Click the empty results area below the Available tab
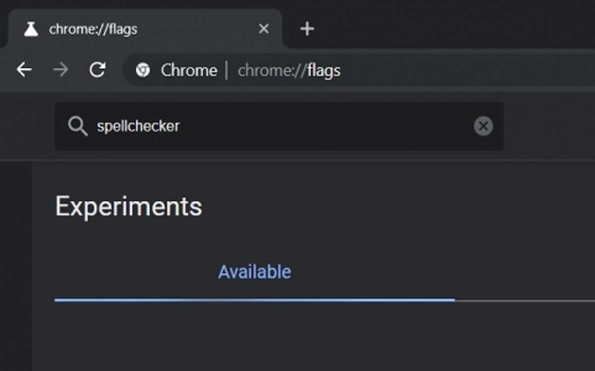 [x=312, y=336]
